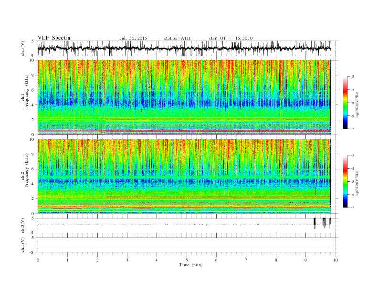Click the "9" tick on the time axis

pos(305,260)
